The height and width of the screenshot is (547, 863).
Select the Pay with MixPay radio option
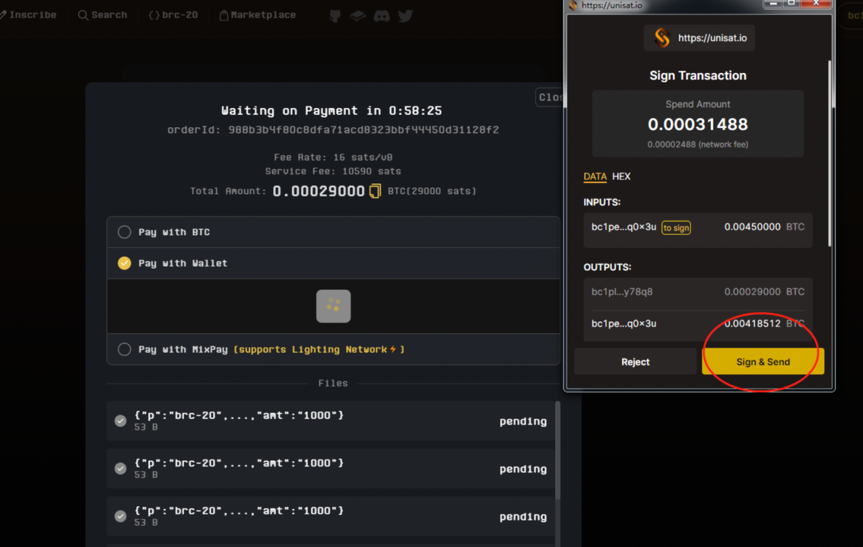[x=124, y=350]
